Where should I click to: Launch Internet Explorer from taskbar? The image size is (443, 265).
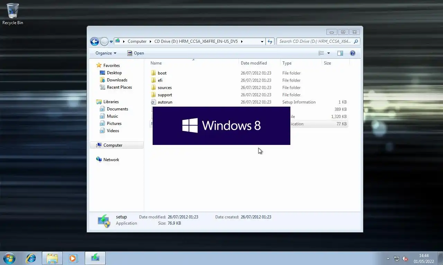(31, 258)
